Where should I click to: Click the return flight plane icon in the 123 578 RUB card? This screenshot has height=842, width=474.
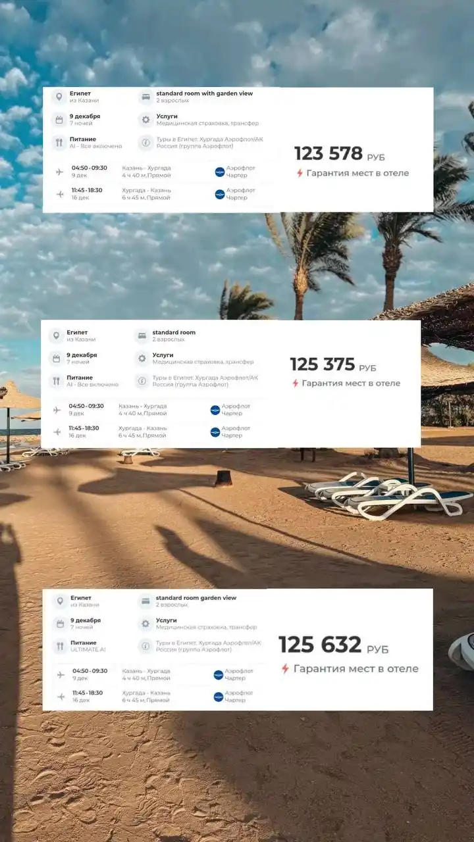coord(61,194)
